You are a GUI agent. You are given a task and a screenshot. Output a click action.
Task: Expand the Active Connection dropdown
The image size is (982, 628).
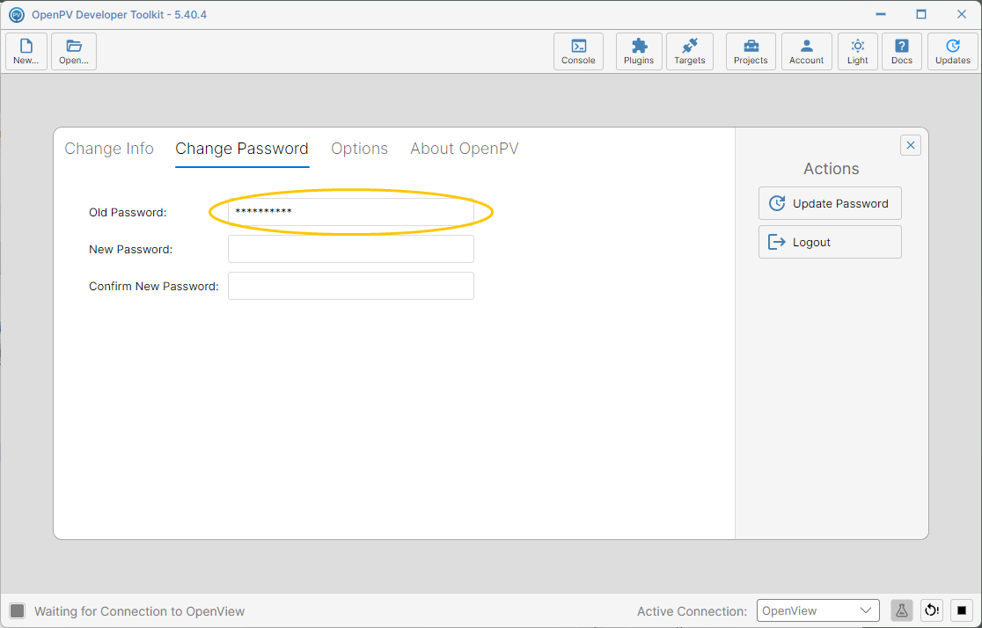[x=818, y=610]
